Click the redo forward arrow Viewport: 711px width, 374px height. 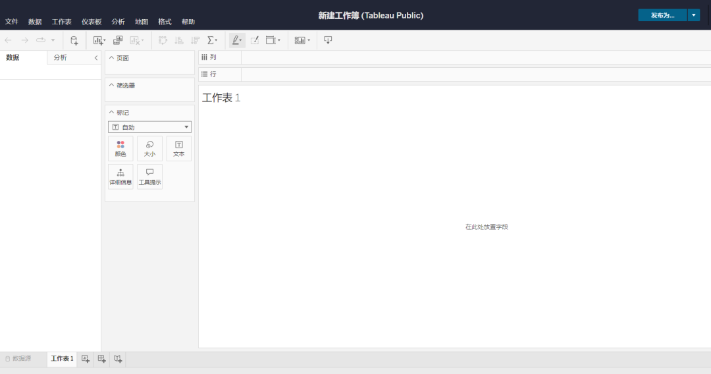[x=24, y=40]
